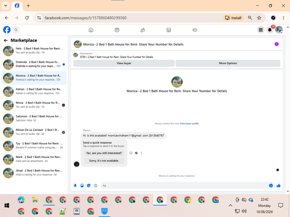Image resolution: width=290 pixels, height=217 pixels.
Task: Click the back arrow beside Marketplace heading
Action: 6,41
